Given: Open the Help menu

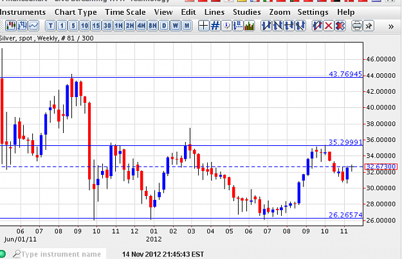Looking at the screenshot, I should tap(345, 12).
